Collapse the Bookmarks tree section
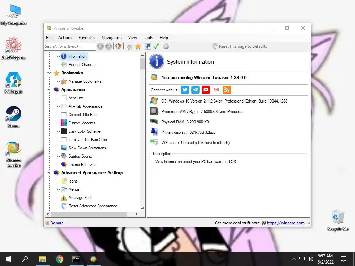The image size is (355, 266). tap(49, 73)
